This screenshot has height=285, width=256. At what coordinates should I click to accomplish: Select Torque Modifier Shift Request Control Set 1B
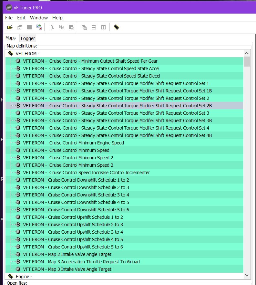coord(124,91)
